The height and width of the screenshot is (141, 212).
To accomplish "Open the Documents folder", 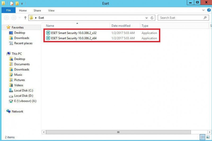I will click(22, 64).
